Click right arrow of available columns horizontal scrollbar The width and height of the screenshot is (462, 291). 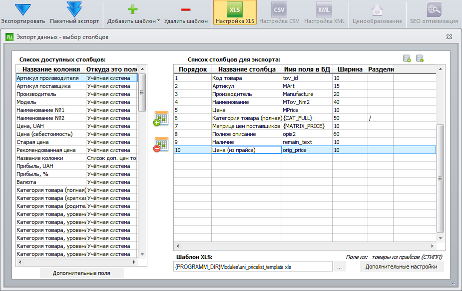pos(134,262)
